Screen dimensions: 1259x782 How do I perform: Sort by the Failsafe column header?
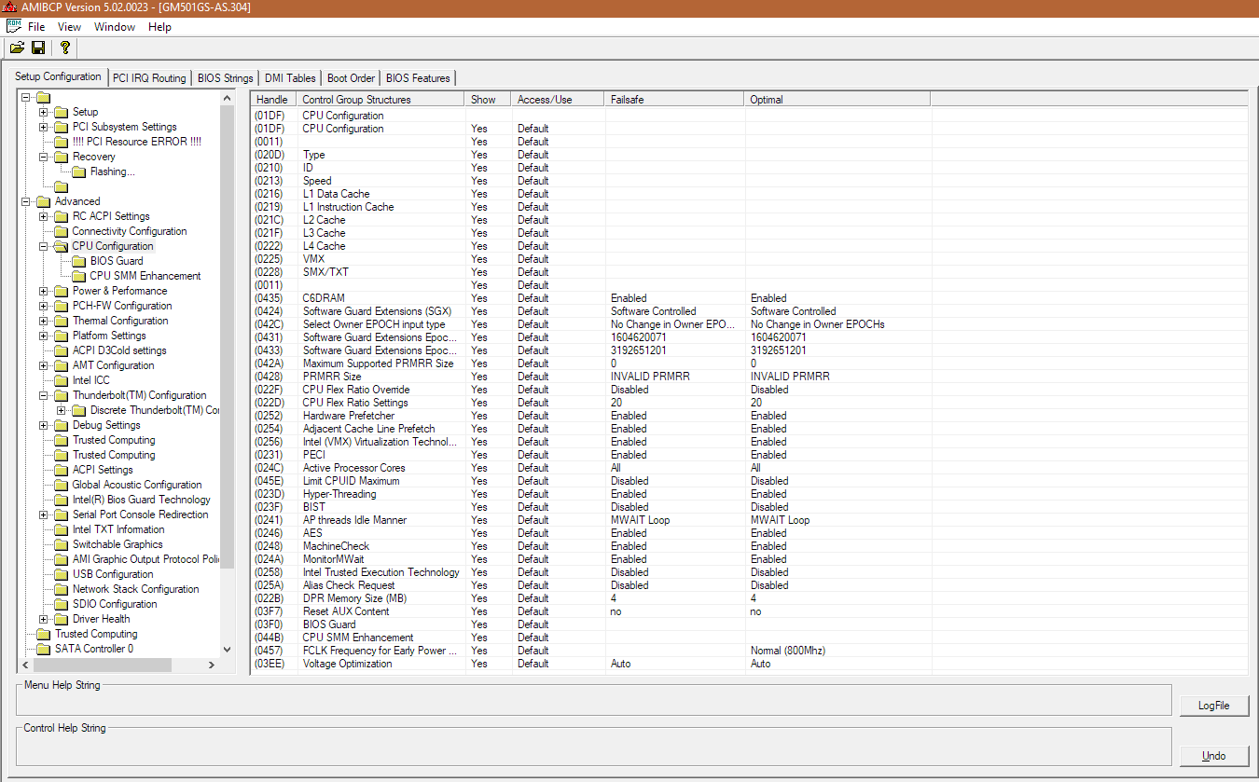pos(674,99)
